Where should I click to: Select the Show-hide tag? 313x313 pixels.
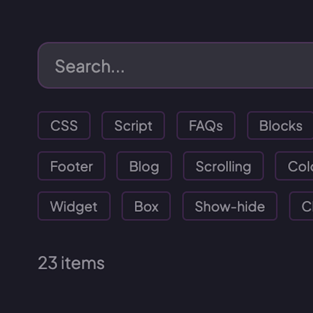230,207
